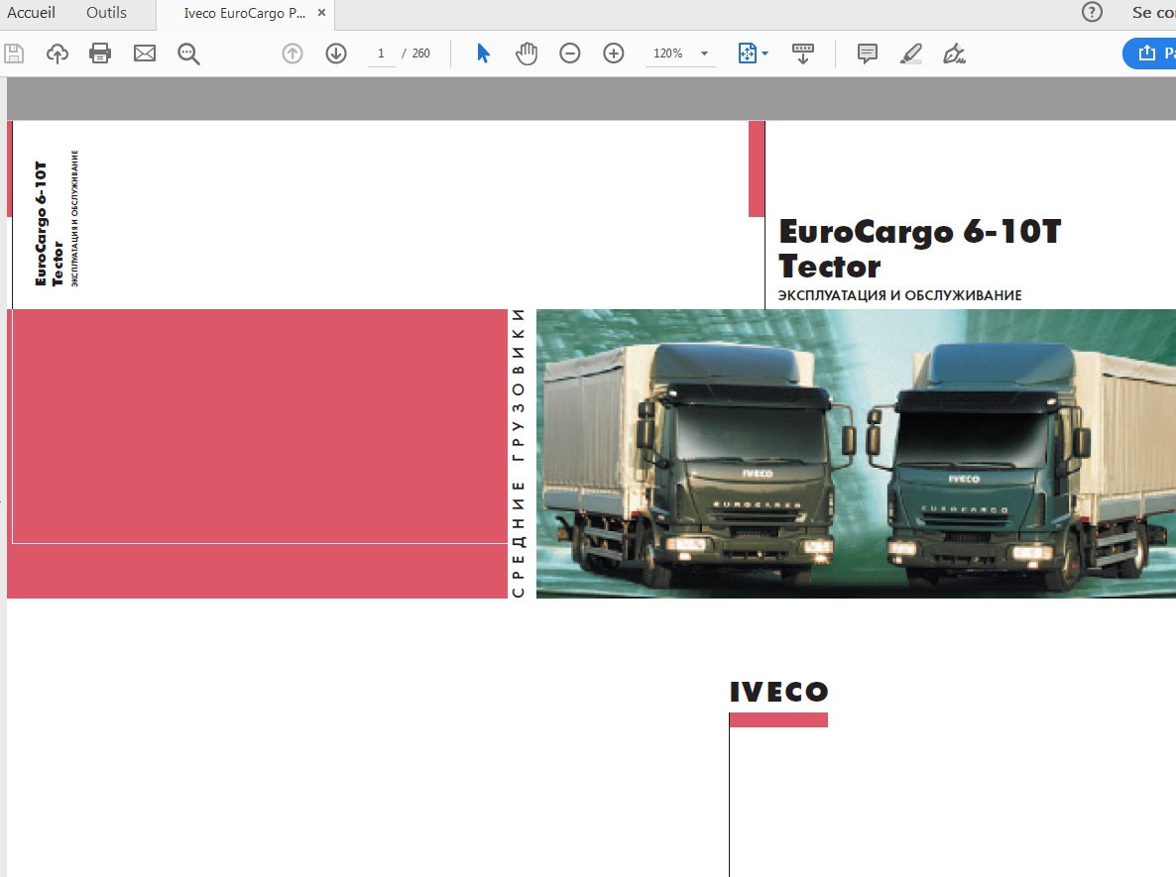
Task: Open the sign document tool
Action: tap(954, 54)
